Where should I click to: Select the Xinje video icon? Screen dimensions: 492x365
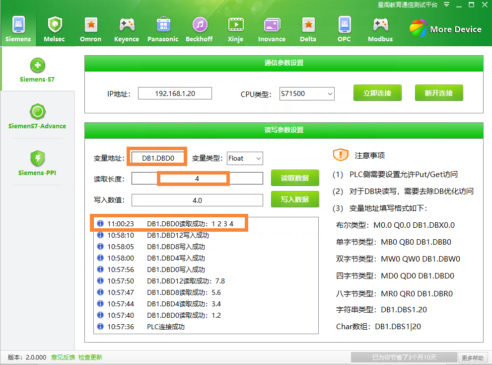click(236, 24)
